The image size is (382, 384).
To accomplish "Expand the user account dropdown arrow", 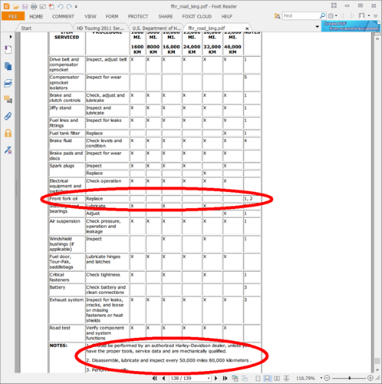I will [369, 16].
